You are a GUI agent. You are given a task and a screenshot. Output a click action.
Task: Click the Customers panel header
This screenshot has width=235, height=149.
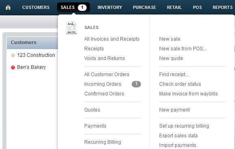point(32,43)
